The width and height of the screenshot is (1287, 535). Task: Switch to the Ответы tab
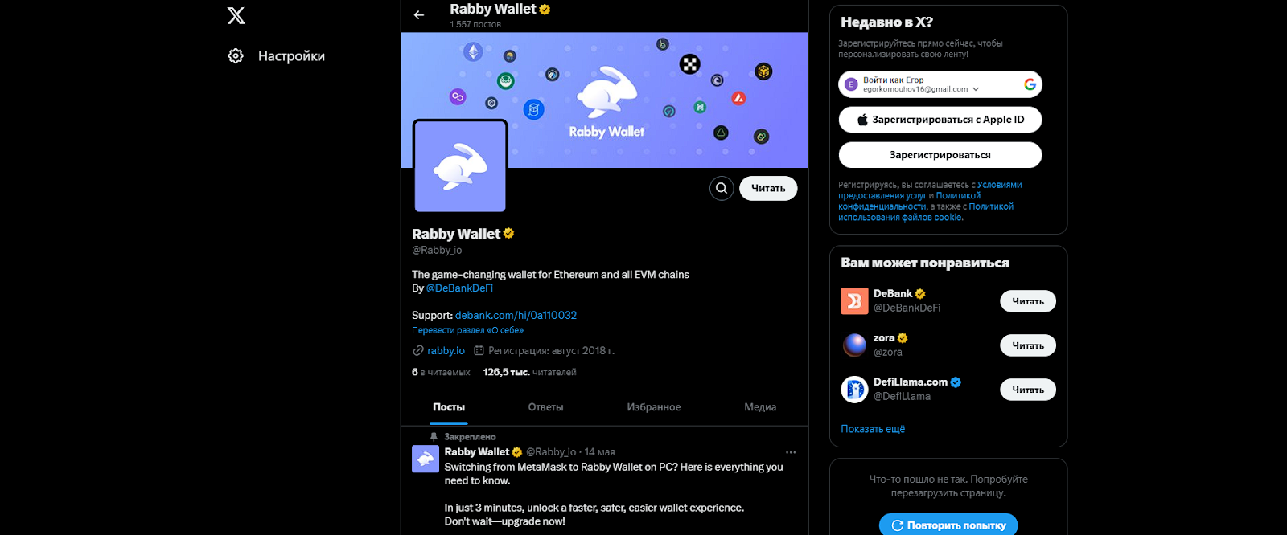(x=545, y=407)
